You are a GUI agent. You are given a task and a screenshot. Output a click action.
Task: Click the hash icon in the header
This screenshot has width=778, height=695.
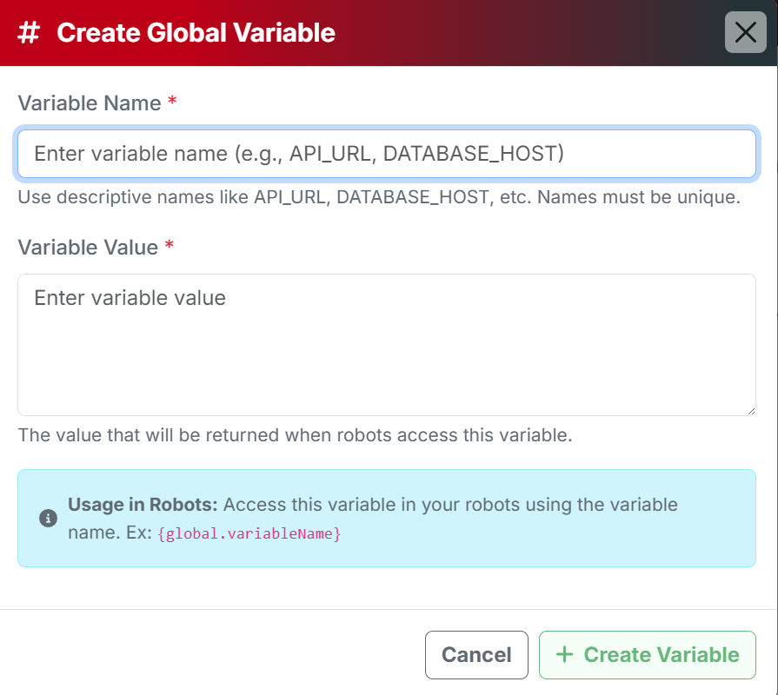(x=30, y=33)
